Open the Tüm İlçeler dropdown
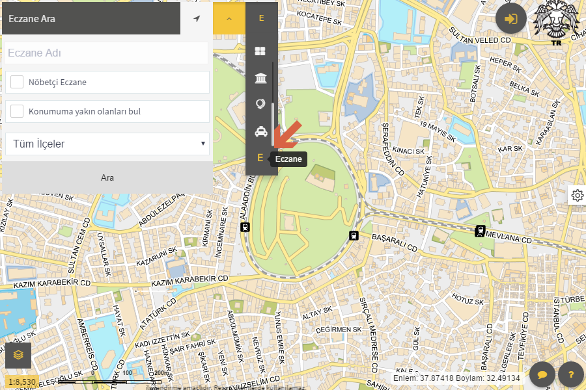The width and height of the screenshot is (586, 390). coord(107,144)
